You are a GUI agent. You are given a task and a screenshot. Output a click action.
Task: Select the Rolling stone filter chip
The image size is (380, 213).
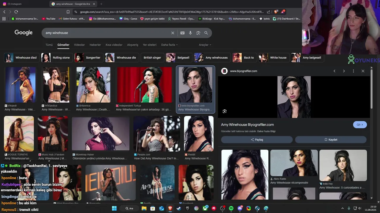tap(57, 58)
